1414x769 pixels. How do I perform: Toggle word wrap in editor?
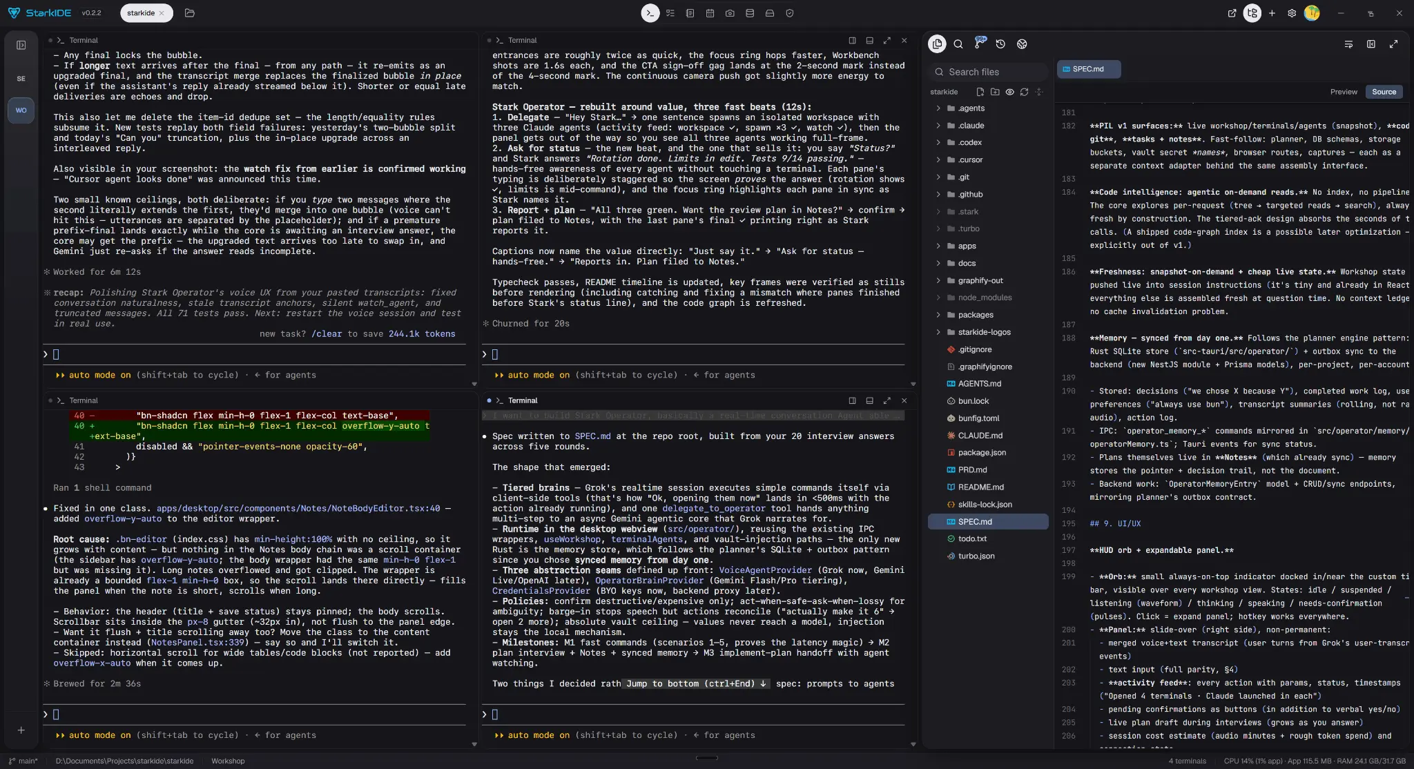[x=1348, y=44]
